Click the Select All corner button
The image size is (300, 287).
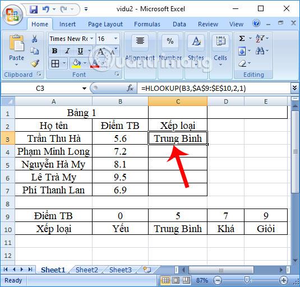click(x=8, y=101)
